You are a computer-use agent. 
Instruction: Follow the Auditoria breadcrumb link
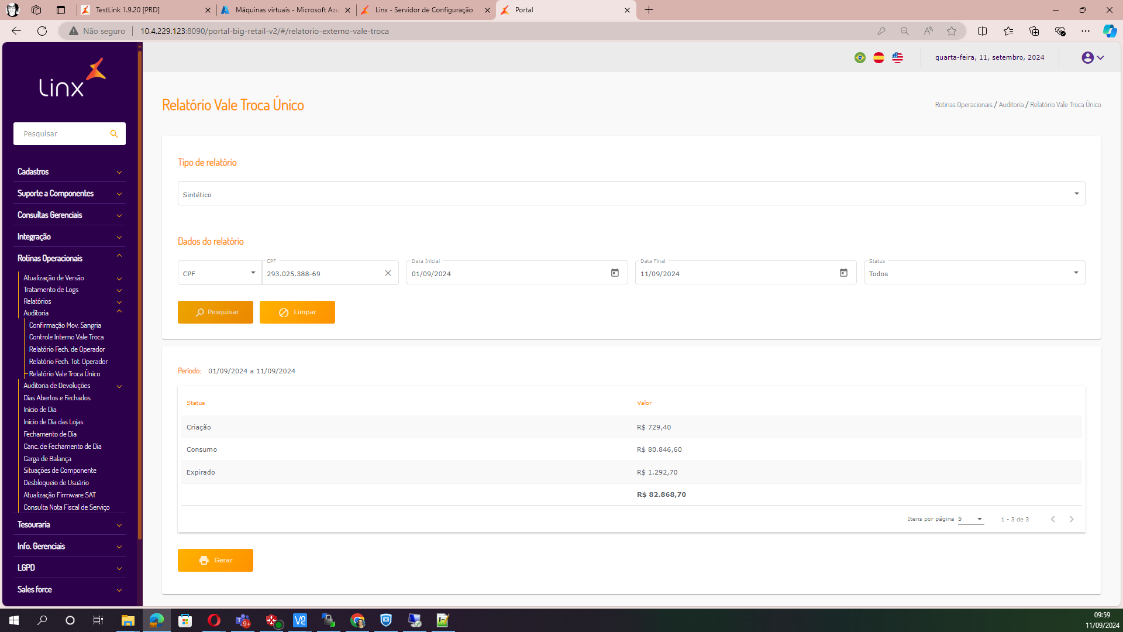pos(1011,105)
